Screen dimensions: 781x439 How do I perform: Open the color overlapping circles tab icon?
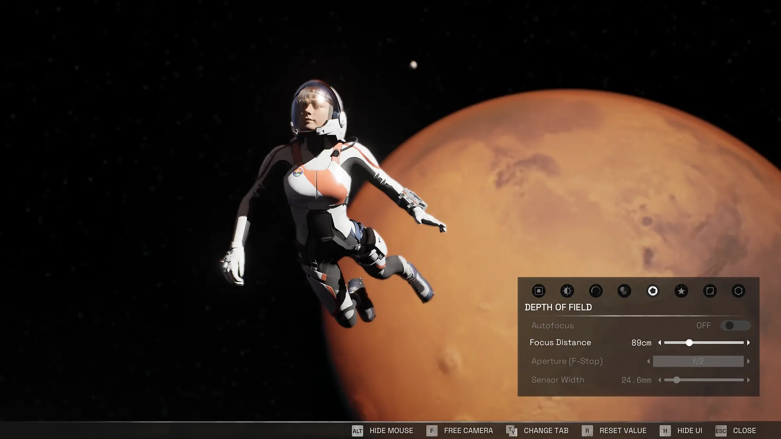pos(624,291)
